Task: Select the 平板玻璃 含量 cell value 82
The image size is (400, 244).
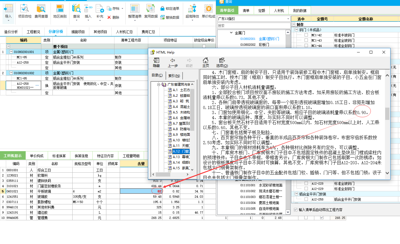Action: [x=141, y=191]
